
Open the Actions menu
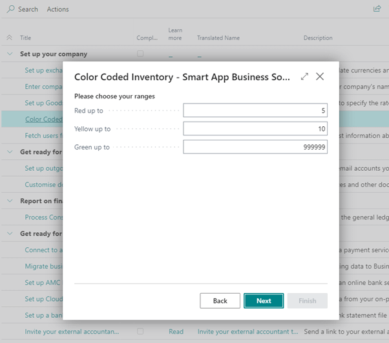pos(58,9)
